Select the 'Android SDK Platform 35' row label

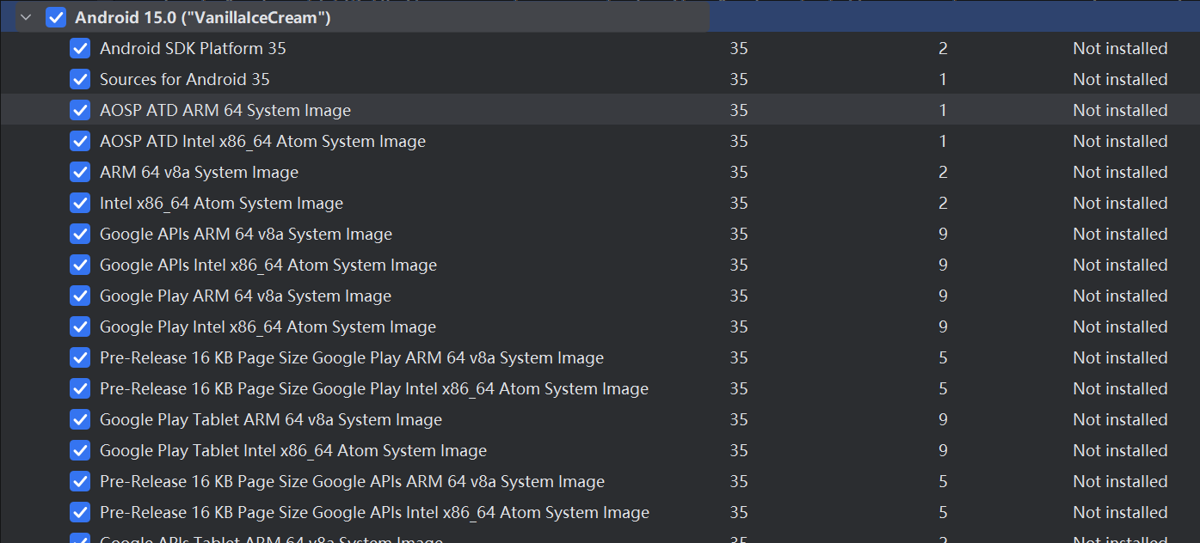click(x=193, y=48)
